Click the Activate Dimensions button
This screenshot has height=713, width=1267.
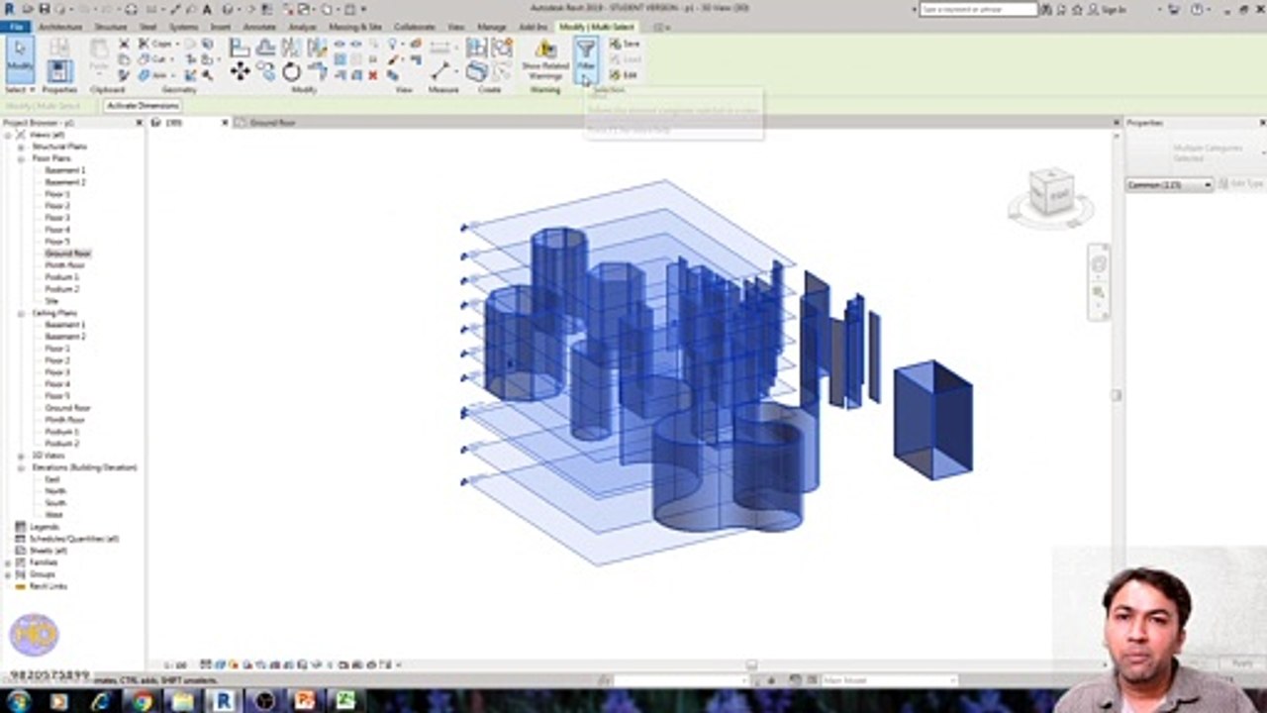pyautogui.click(x=143, y=106)
